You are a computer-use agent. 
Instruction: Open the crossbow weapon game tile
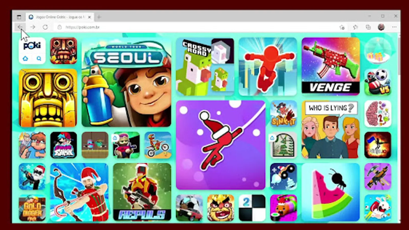(x=378, y=176)
